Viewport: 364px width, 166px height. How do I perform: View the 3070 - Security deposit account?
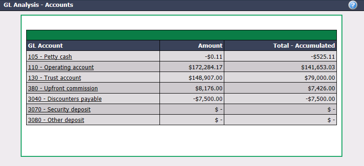(x=59, y=110)
